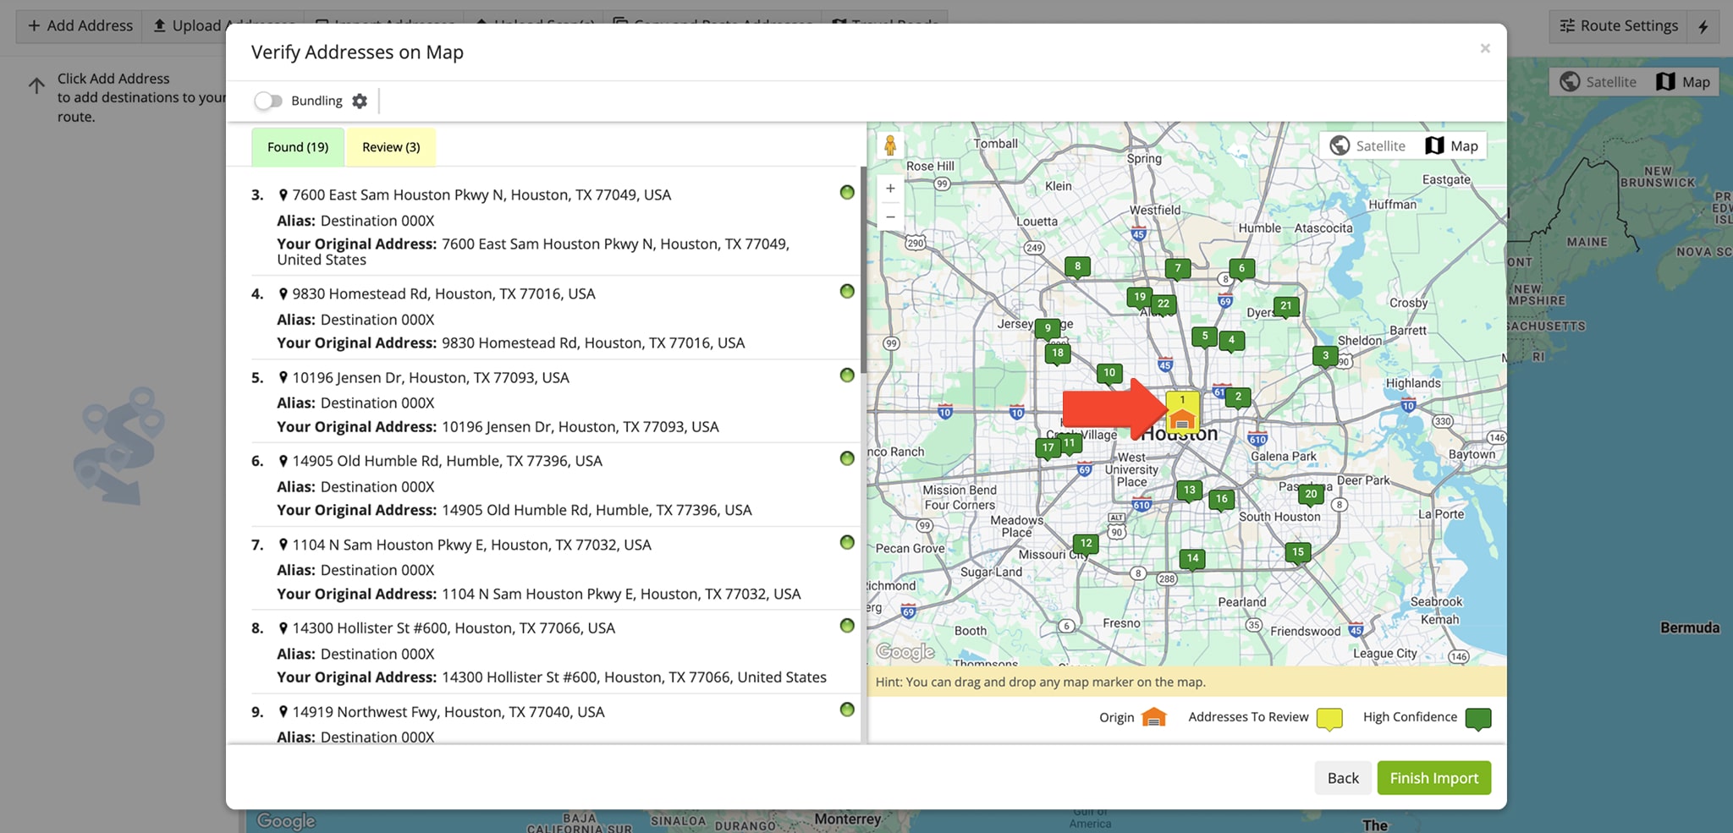Select green map marker 8
1733x833 pixels.
(1077, 267)
